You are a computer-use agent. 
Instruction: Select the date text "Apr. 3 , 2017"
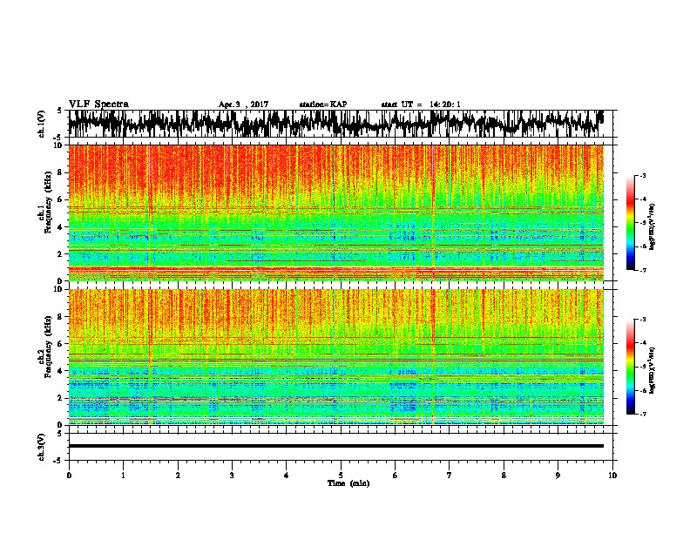(243, 105)
